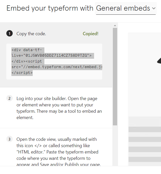Click the embed preview thumbnail on right
Viewport: 161px width, 174px height.
145,99
